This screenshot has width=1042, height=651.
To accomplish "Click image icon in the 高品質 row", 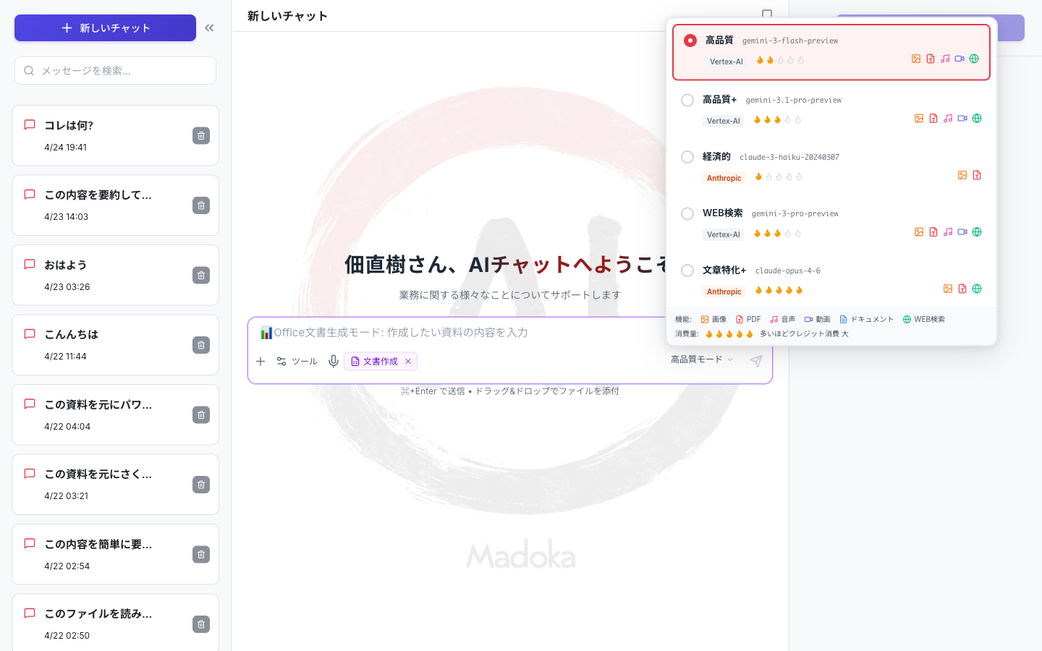I will [x=916, y=59].
